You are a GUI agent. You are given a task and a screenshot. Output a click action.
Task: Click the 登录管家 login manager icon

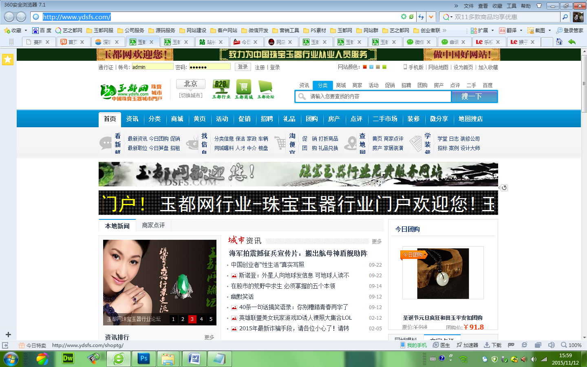570,31
